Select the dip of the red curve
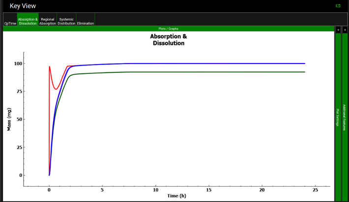Screen dimensions: 349x202 point(56,89)
